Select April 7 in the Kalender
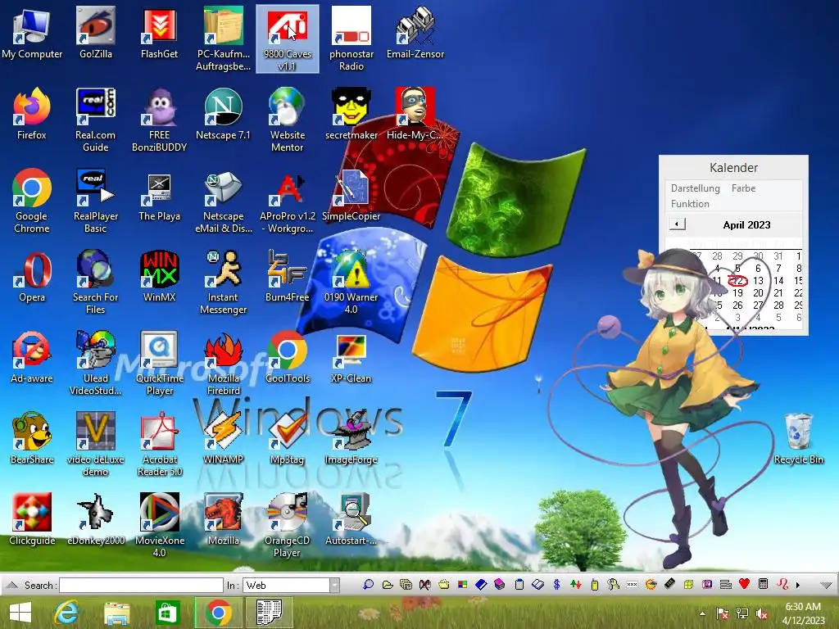The height and width of the screenshot is (629, 839). pyautogui.click(x=778, y=268)
